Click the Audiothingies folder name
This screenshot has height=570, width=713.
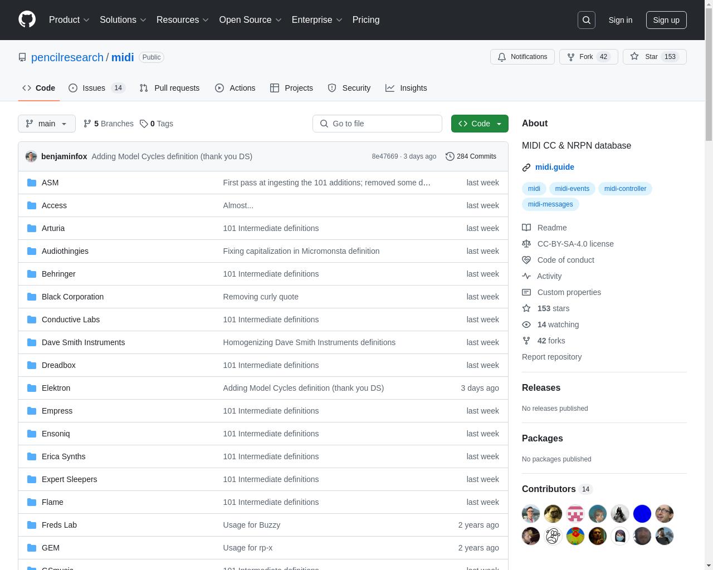click(x=65, y=251)
